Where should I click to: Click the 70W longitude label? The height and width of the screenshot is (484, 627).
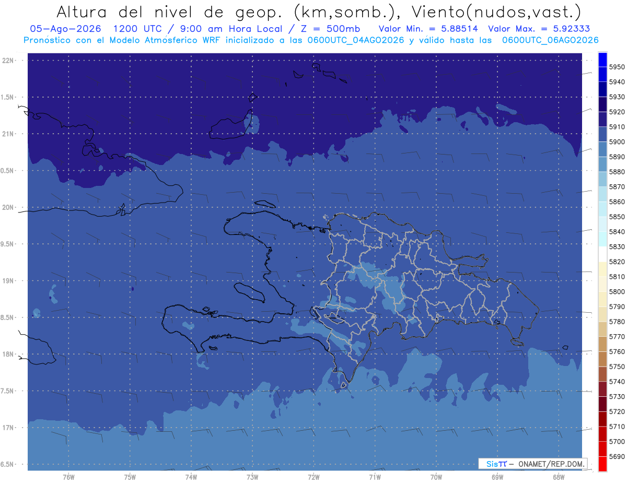tap(436, 477)
